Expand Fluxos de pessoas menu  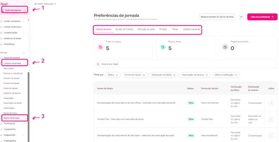tap(24, 58)
